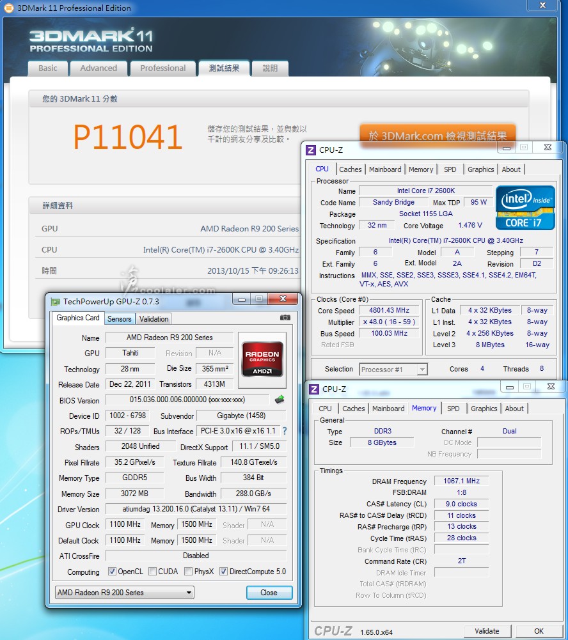Screen dimensions: 568x640
Task: Click the CAS# Latency 9.0 clocks value
Action: coord(461,504)
